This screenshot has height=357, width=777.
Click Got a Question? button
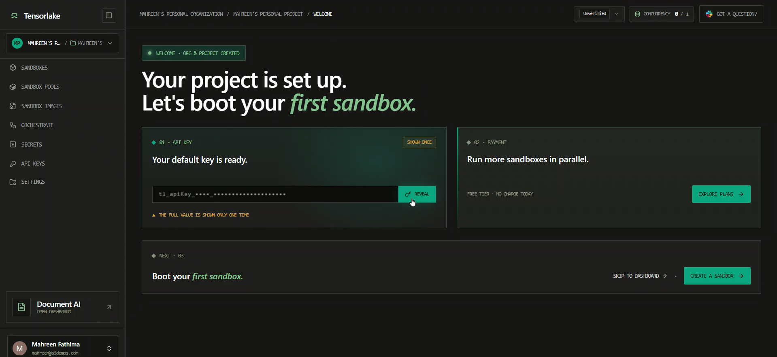(x=731, y=14)
